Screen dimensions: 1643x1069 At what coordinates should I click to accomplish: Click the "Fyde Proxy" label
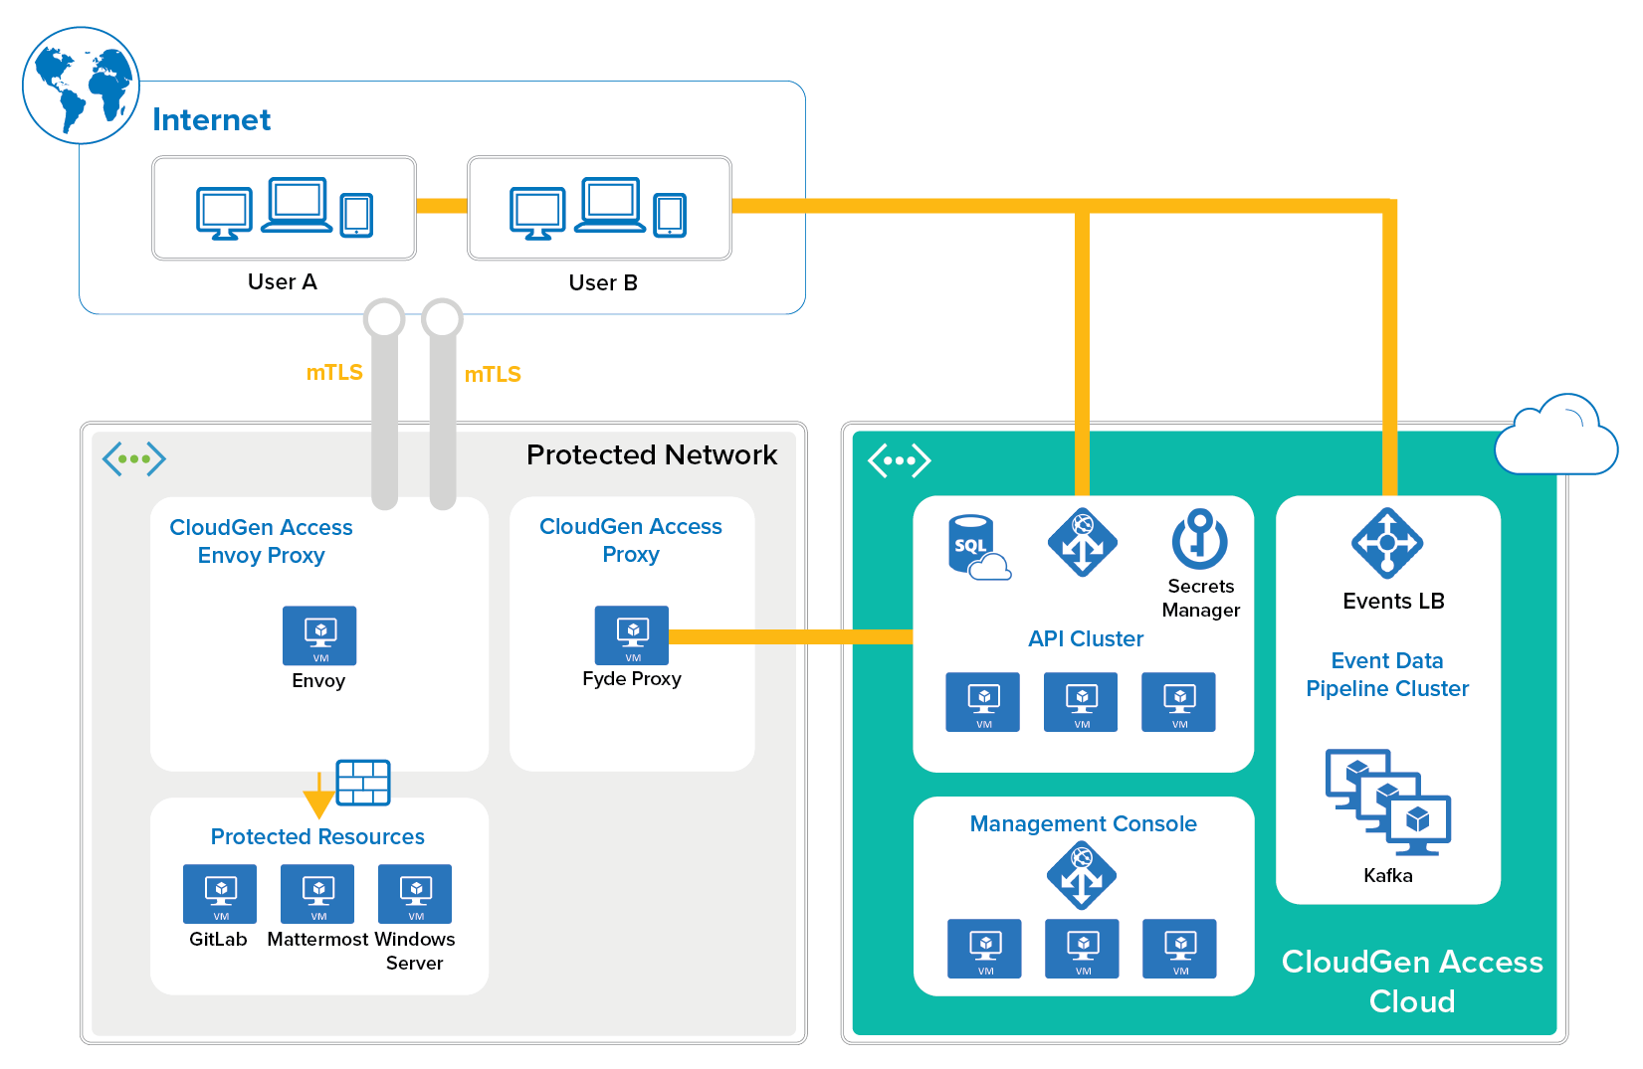(x=632, y=678)
